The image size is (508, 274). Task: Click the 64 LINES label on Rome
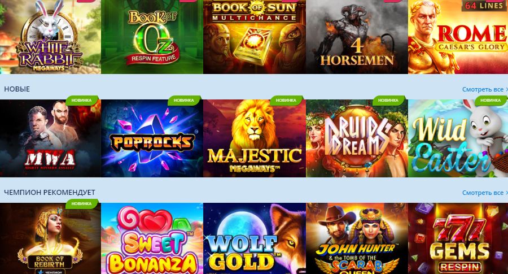484,6
